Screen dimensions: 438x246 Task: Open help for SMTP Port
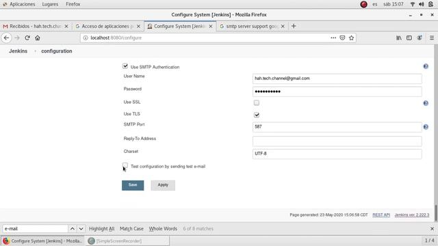pyautogui.click(x=426, y=127)
